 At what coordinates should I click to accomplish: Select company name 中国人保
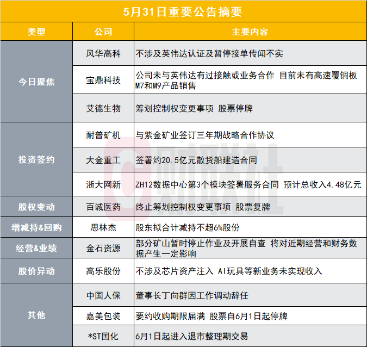pos(103,295)
